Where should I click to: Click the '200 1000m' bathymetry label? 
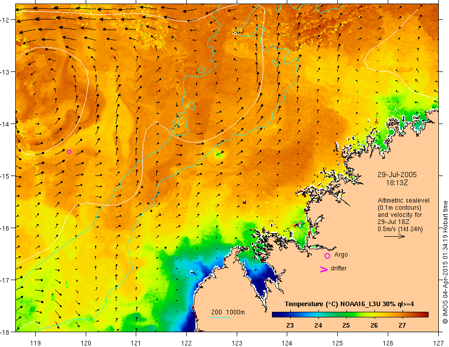point(228,312)
